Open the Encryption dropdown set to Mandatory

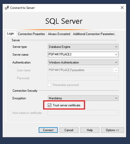click(x=83, y=98)
